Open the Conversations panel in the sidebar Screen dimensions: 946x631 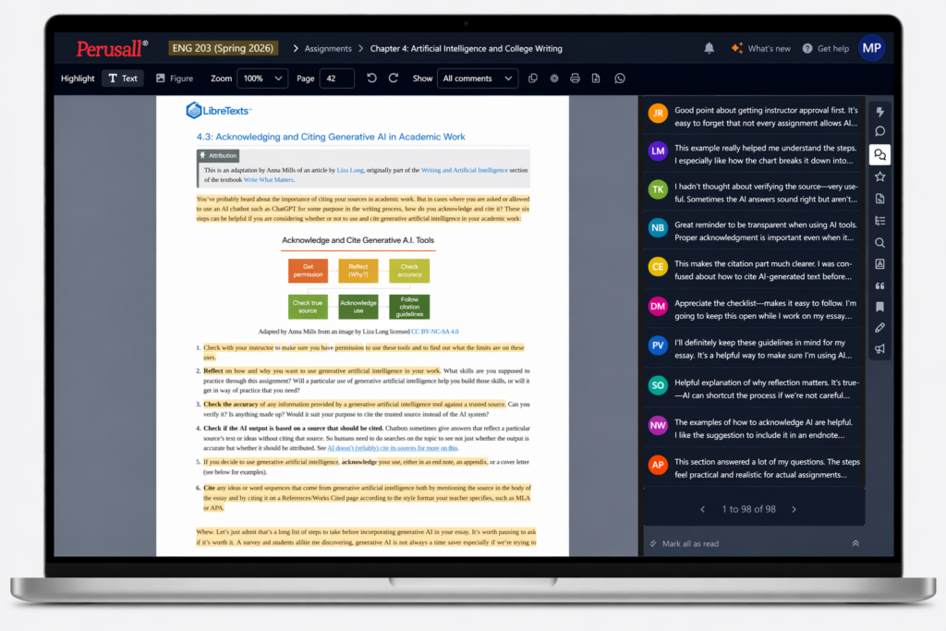click(x=879, y=155)
